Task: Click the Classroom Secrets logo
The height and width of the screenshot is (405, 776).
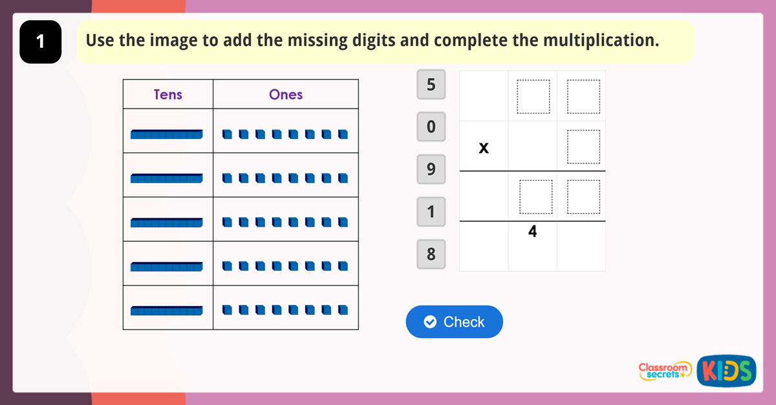Action: 665,371
